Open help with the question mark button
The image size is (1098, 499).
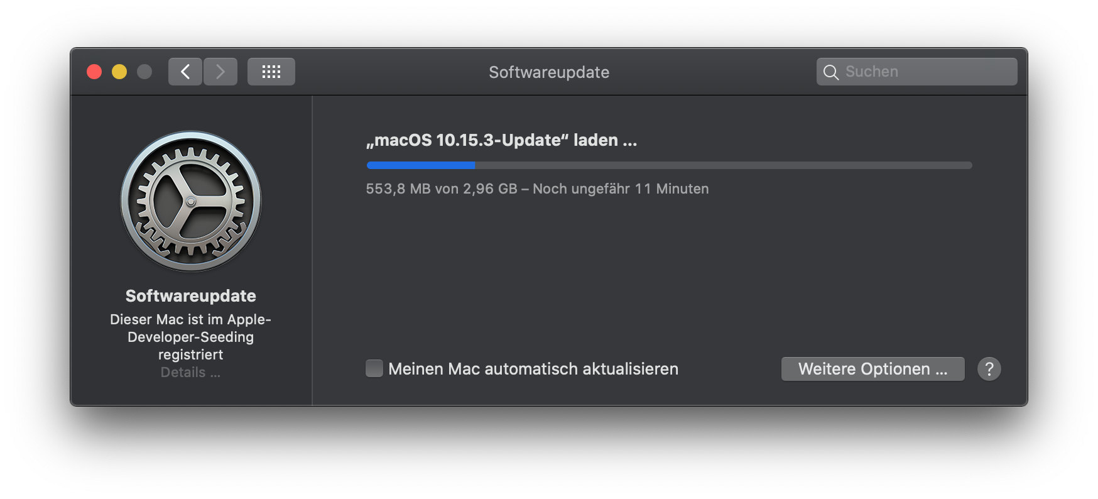pos(989,369)
